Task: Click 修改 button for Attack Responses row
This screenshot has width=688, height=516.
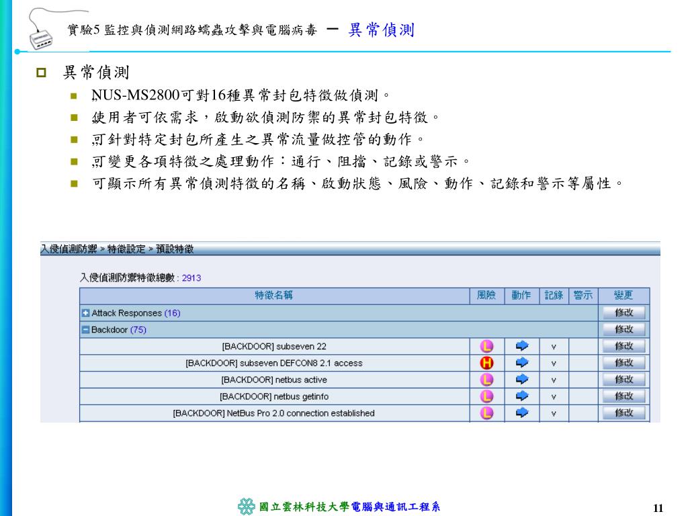Action: click(x=623, y=313)
